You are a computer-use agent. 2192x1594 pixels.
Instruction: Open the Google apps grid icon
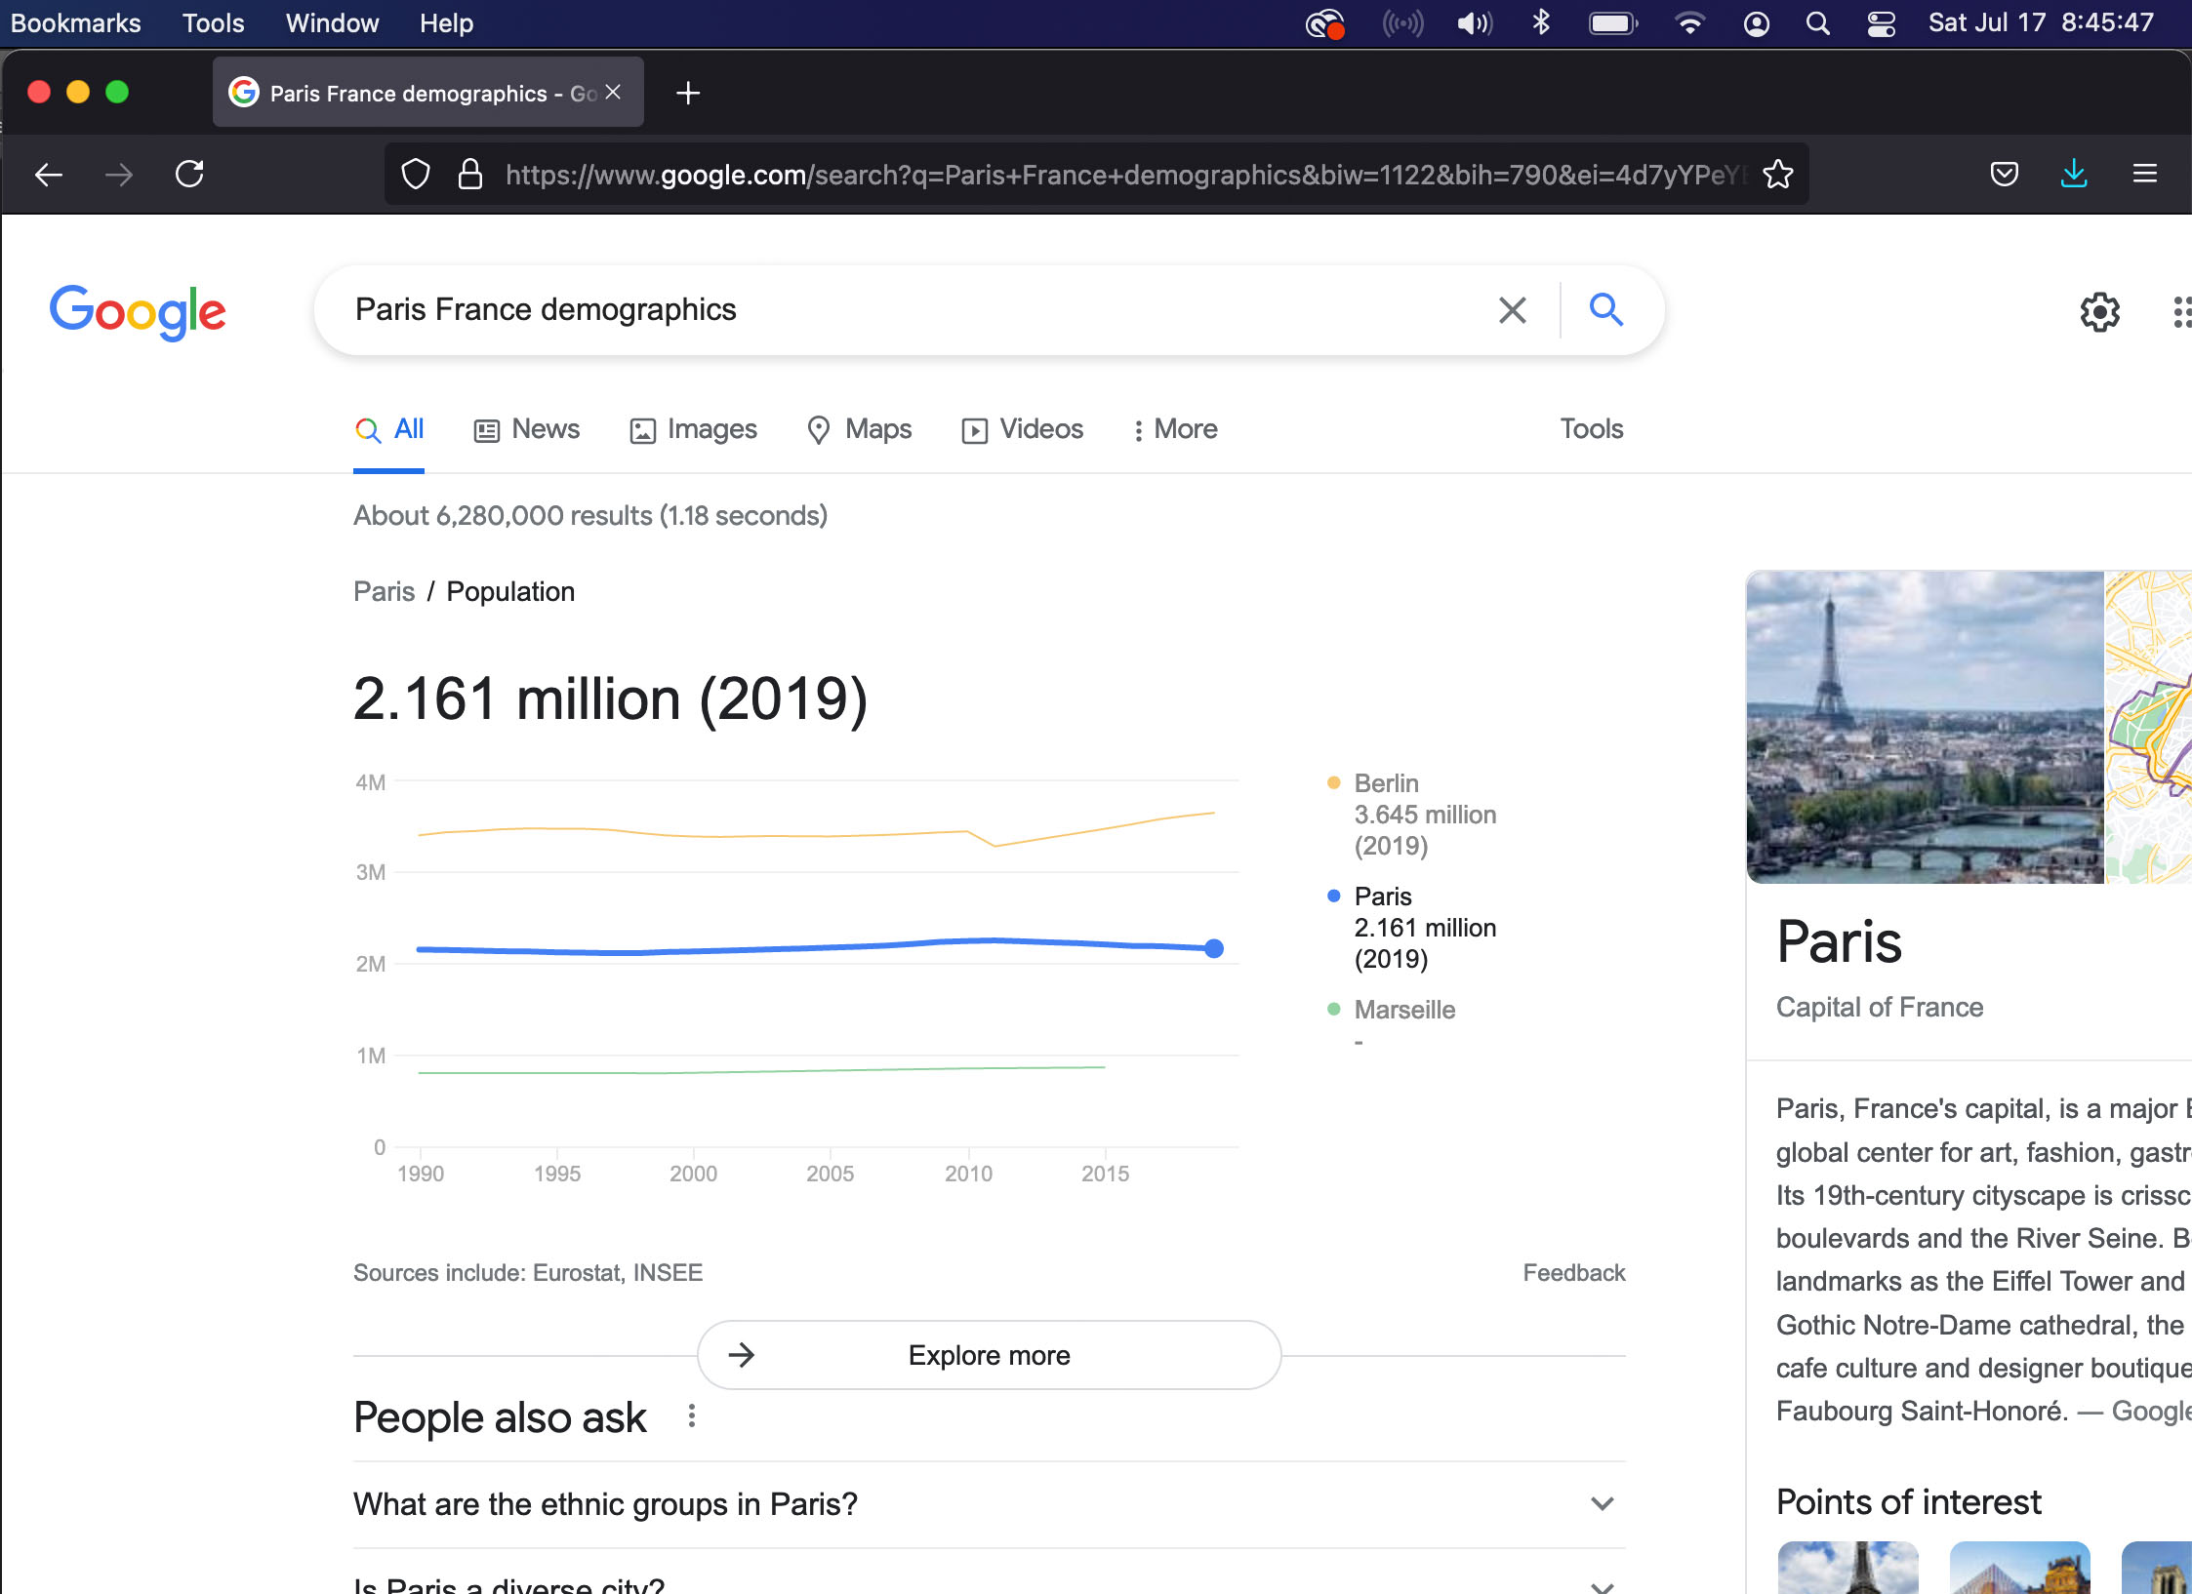tap(2182, 312)
